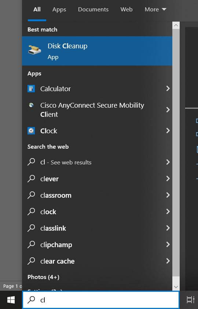The width and height of the screenshot is (198, 309).
Task: Open the More filter dropdown
Action: click(155, 10)
